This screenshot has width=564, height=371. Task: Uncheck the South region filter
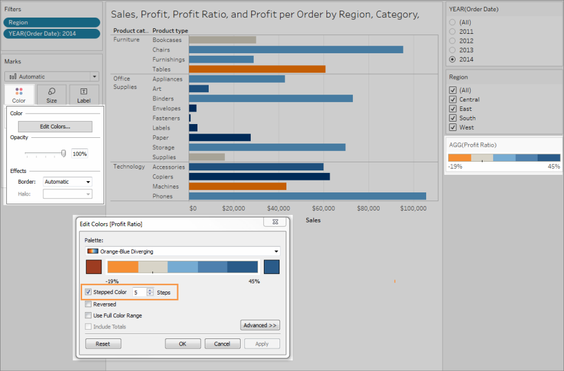453,118
